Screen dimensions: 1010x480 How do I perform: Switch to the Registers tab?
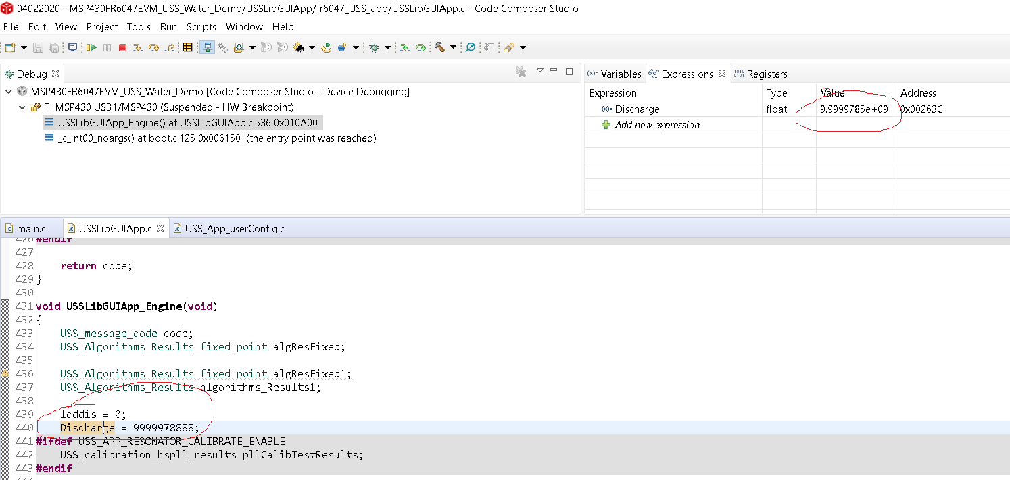[x=761, y=74]
